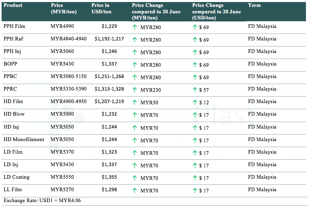Click the up arrow next to $ 69 for BOPP
Image resolution: width=310 pixels, height=209 pixels.
tap(195, 65)
